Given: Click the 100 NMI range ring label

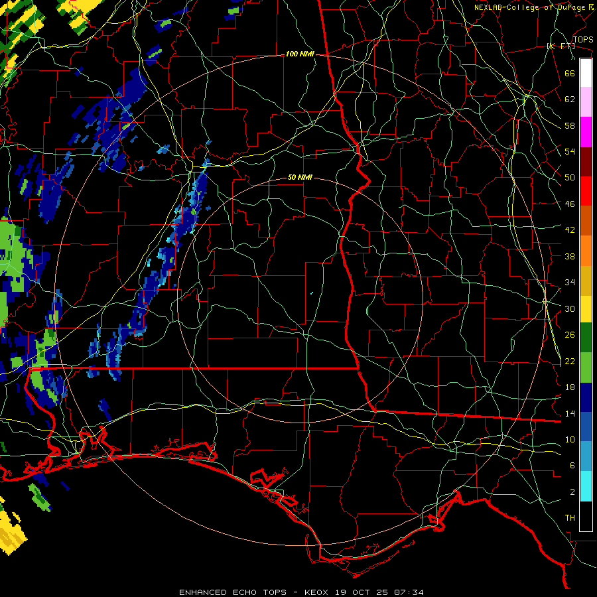Looking at the screenshot, I should [300, 54].
